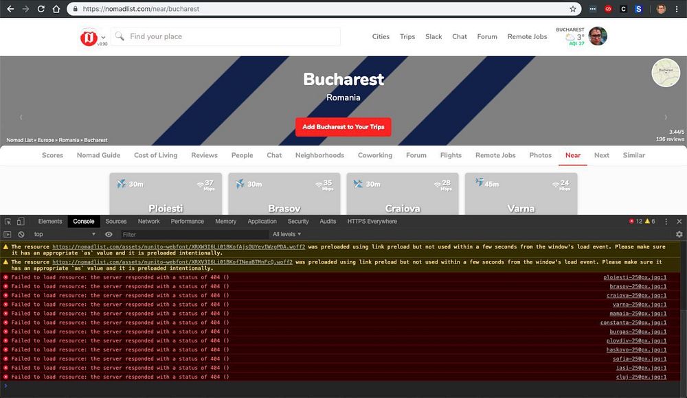Viewport: 687px width, 398px height.
Task: Click the console prompt input line
Action: click(341, 386)
